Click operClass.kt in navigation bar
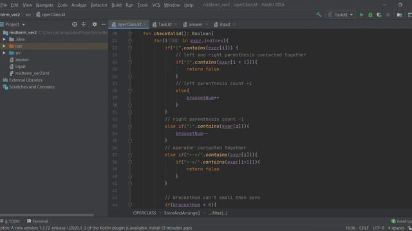The height and width of the screenshot is (231, 412). pyautogui.click(x=51, y=15)
